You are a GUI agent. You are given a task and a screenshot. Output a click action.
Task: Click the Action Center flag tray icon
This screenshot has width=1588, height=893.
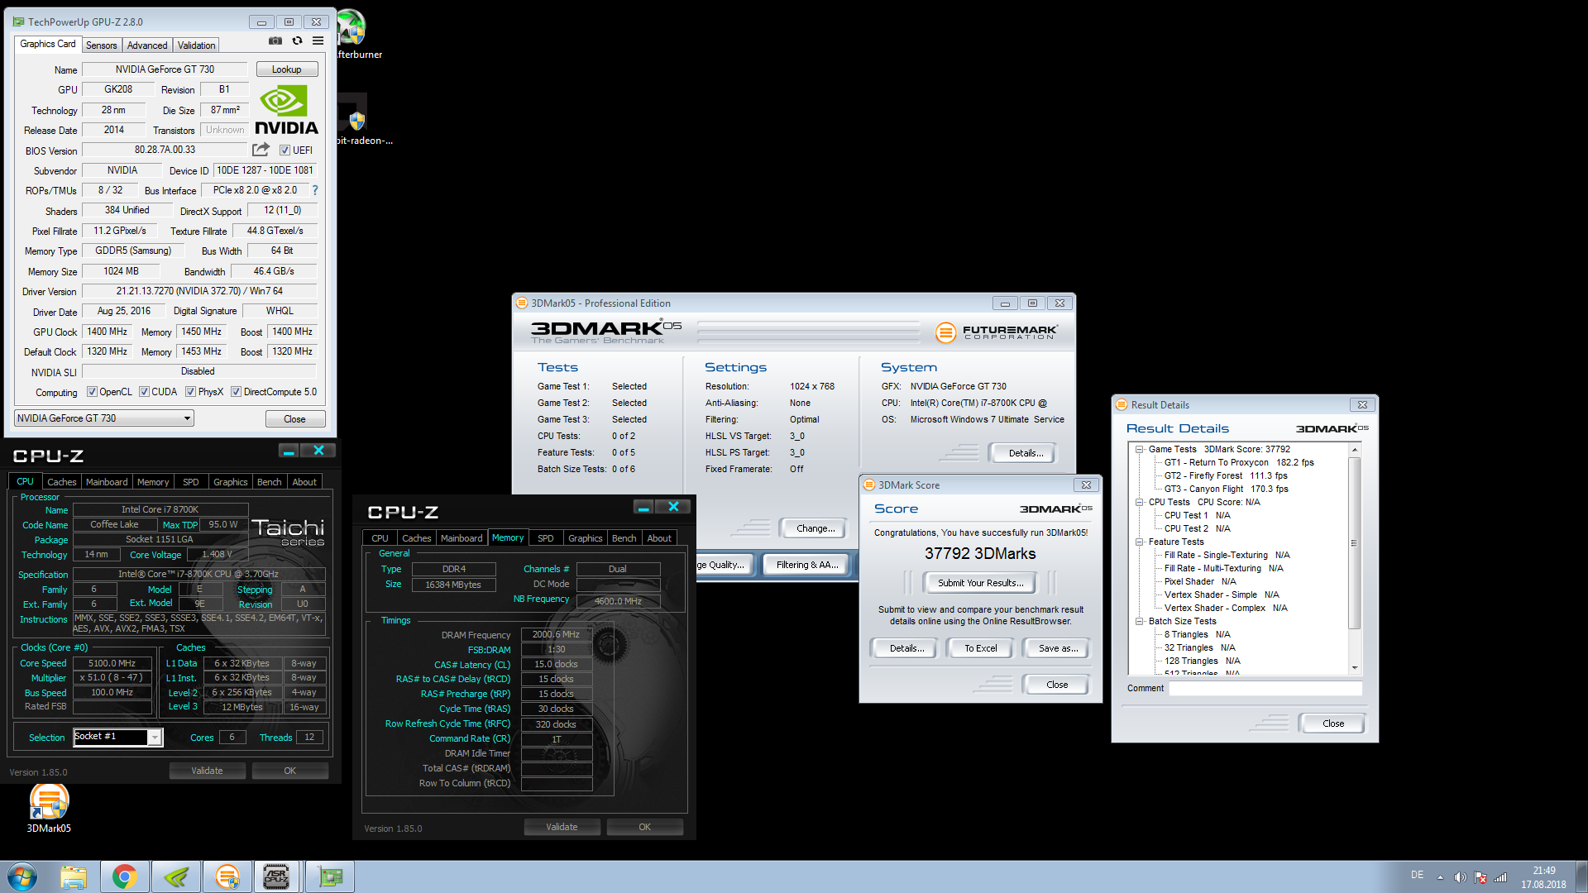tap(1480, 877)
